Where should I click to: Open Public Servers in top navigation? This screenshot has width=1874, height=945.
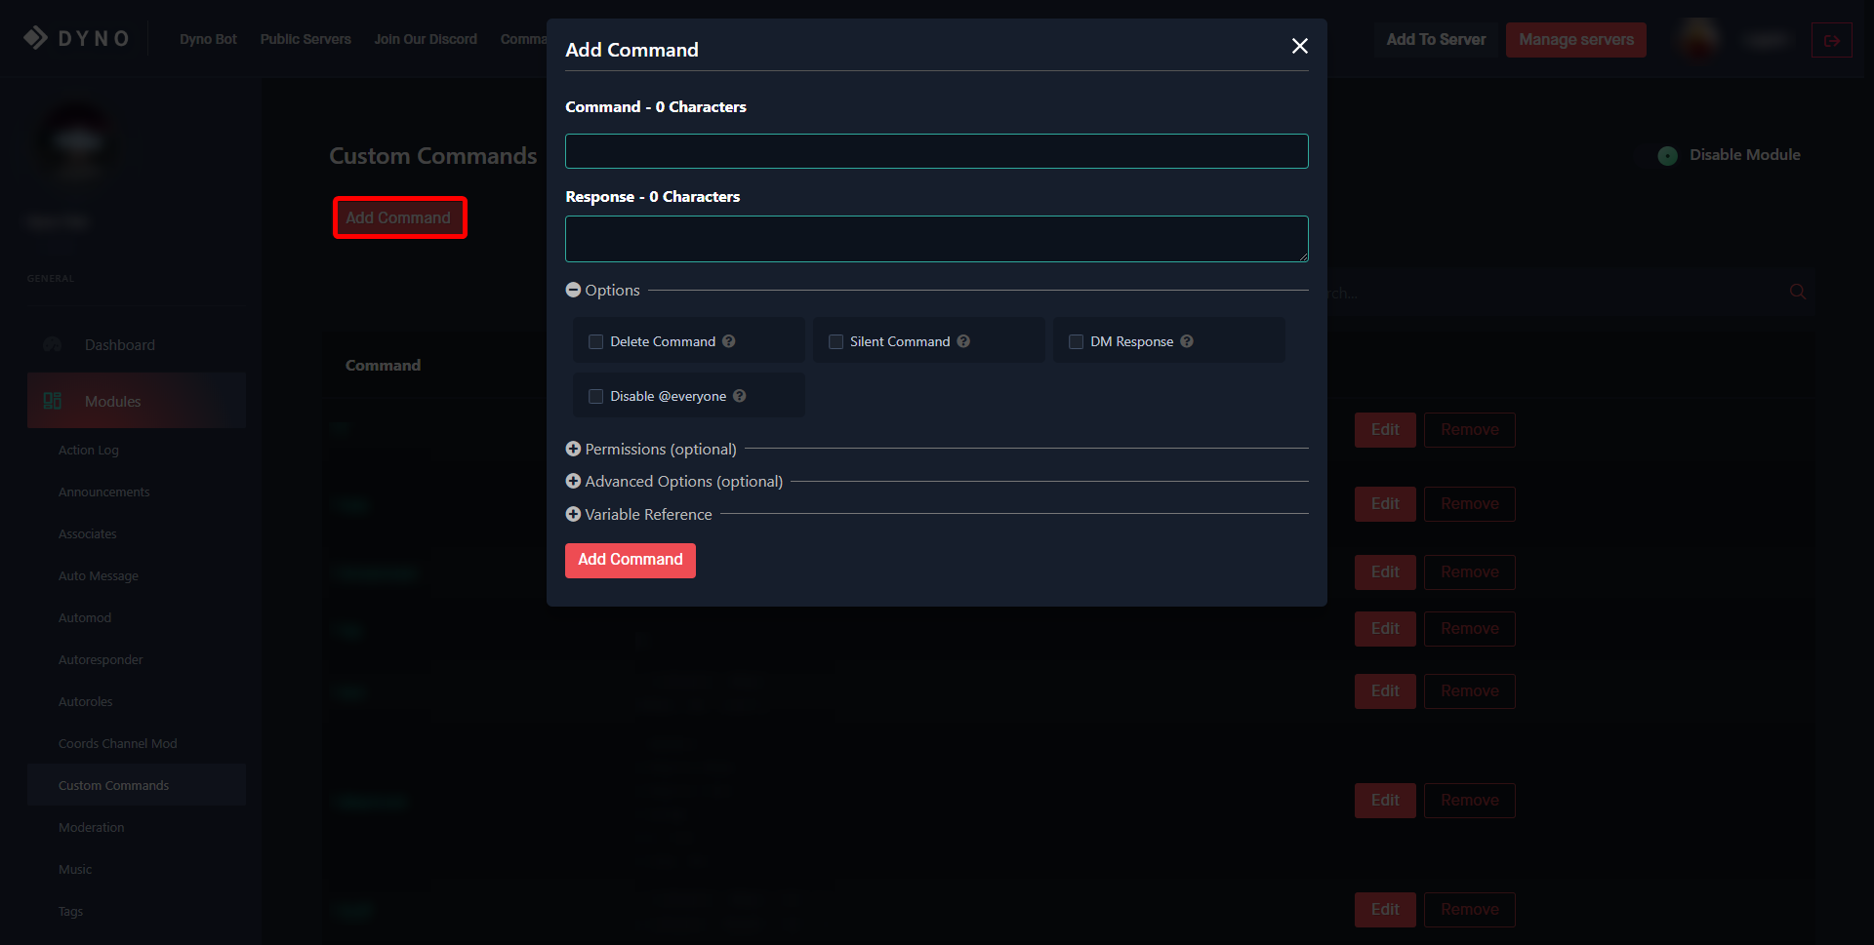click(x=306, y=39)
